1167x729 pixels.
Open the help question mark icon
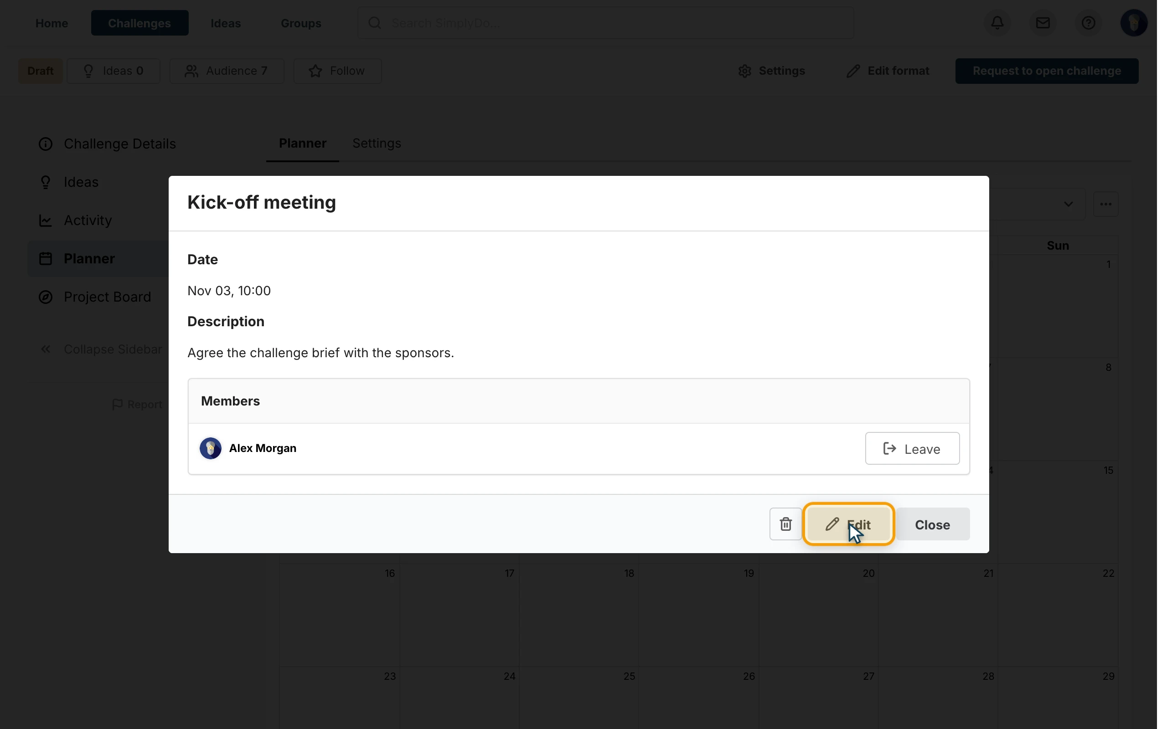coord(1088,23)
